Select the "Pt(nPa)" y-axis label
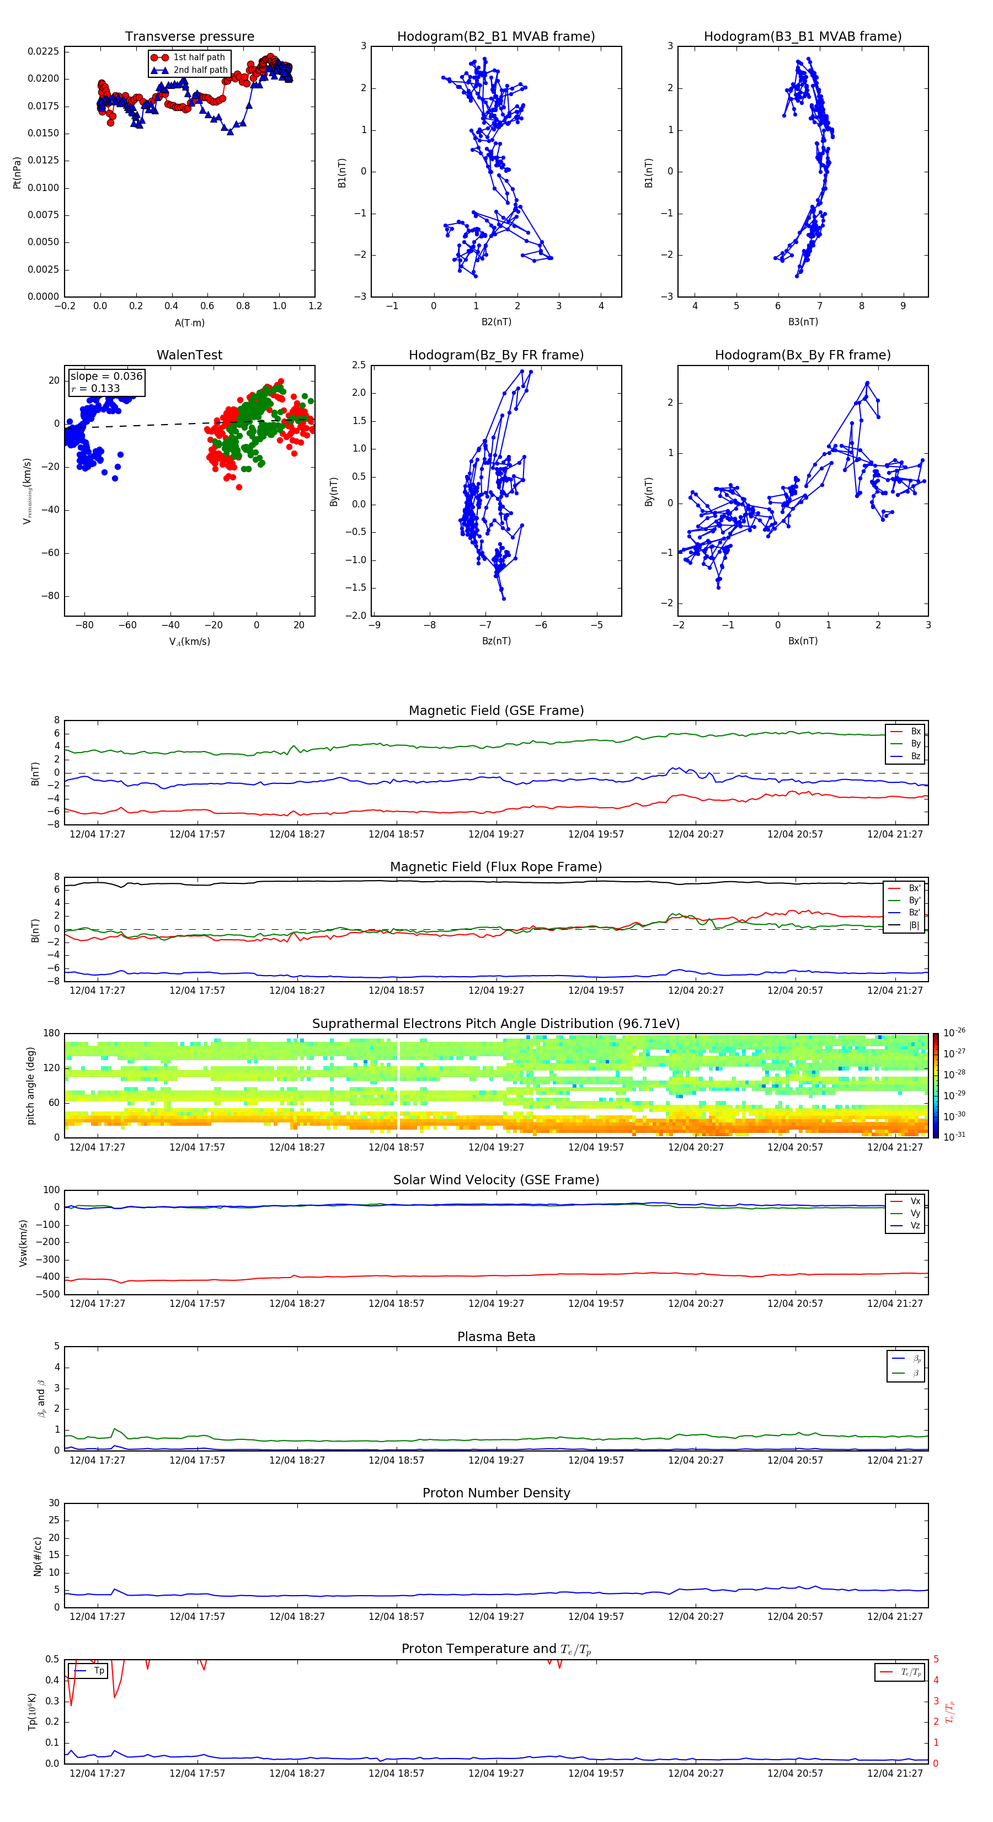The width and height of the screenshot is (993, 1822). [17, 172]
